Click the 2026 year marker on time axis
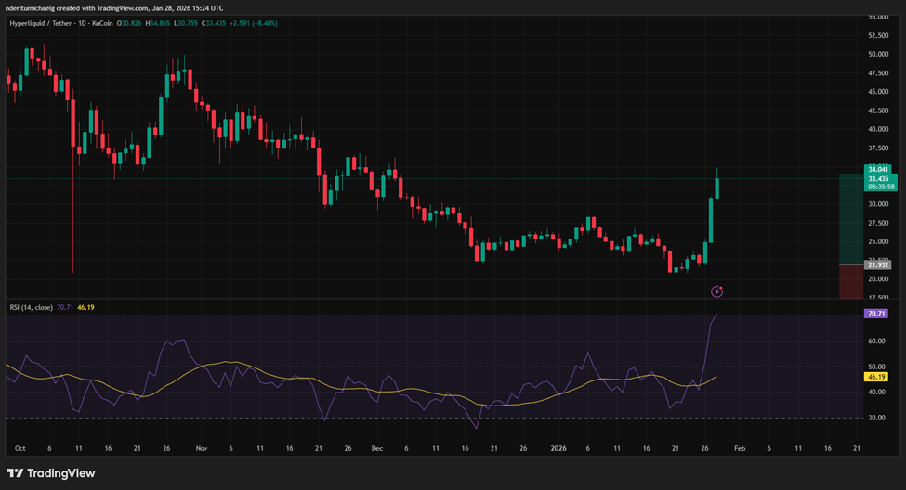Screen dimensions: 906x490 tap(558, 447)
